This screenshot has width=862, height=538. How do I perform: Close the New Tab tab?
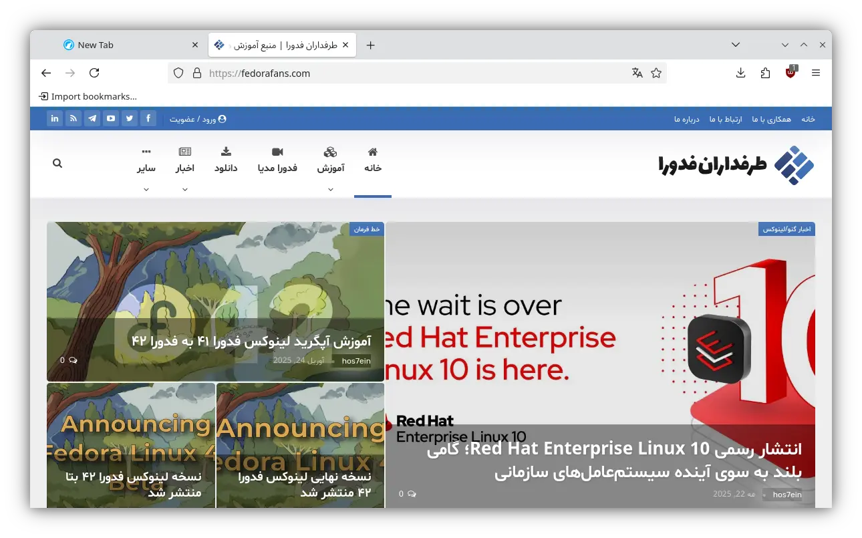[195, 45]
